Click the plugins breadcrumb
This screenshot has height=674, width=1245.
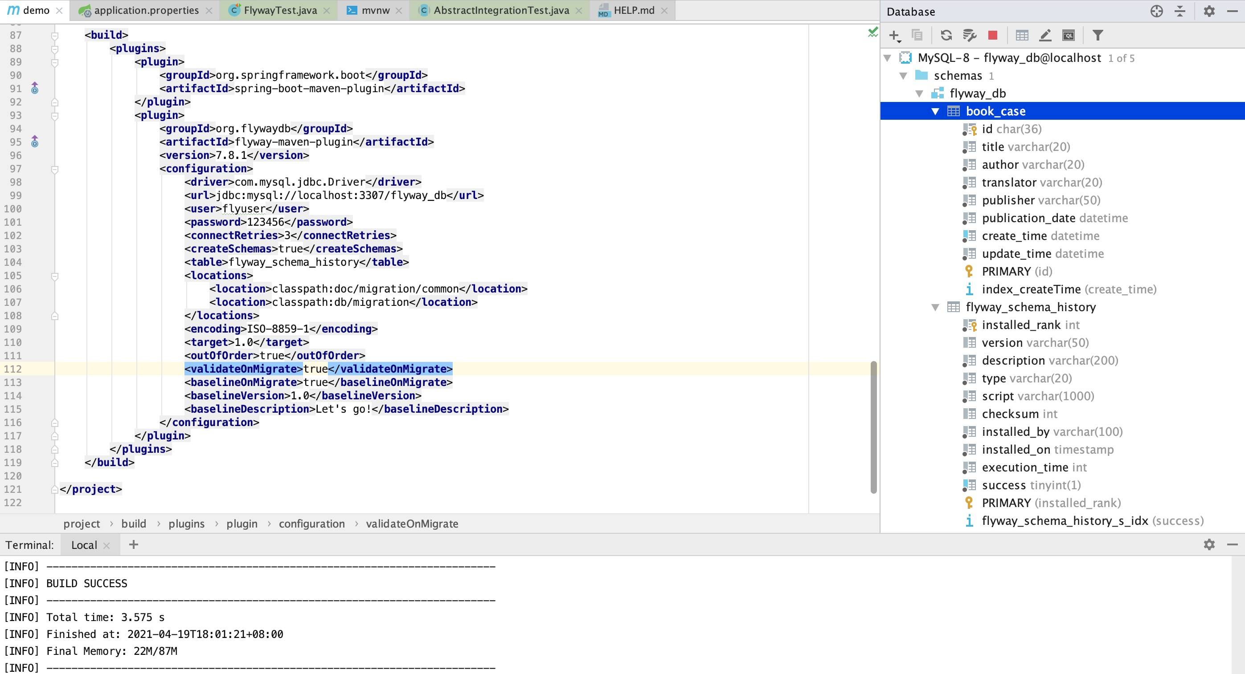coord(187,524)
